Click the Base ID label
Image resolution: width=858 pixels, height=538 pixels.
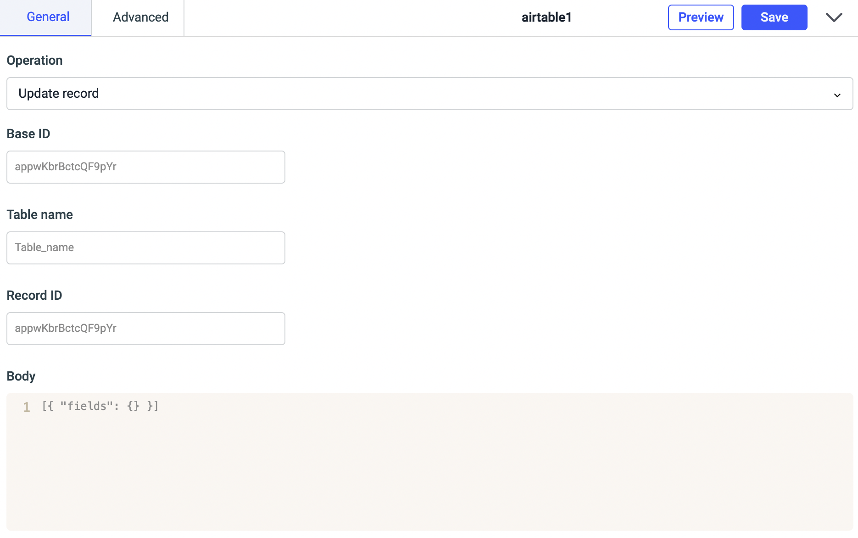pyautogui.click(x=28, y=134)
